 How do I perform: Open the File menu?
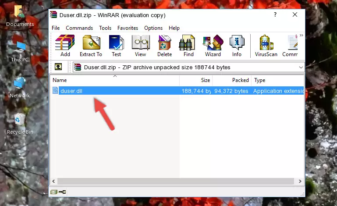(x=56, y=28)
